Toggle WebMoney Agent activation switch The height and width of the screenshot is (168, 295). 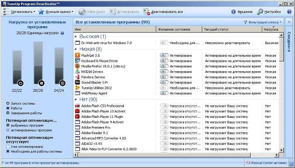pyautogui.click(x=164, y=93)
